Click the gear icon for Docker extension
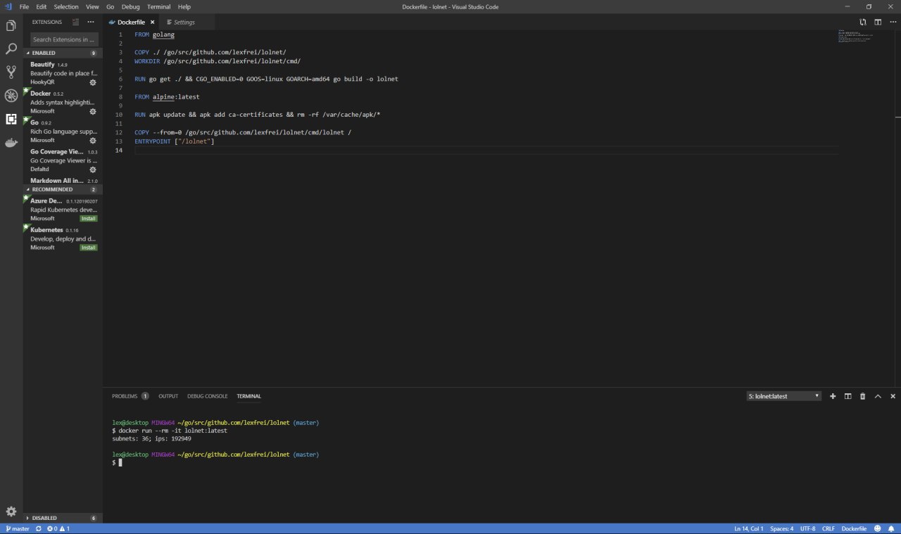 (92, 111)
